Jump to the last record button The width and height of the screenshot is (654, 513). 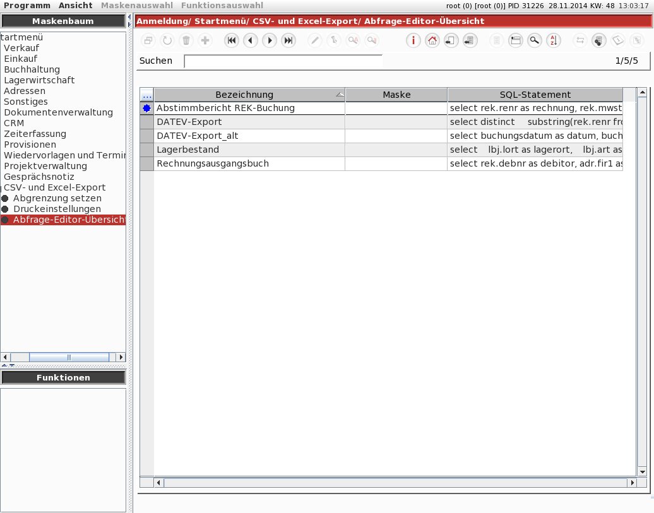(x=288, y=40)
